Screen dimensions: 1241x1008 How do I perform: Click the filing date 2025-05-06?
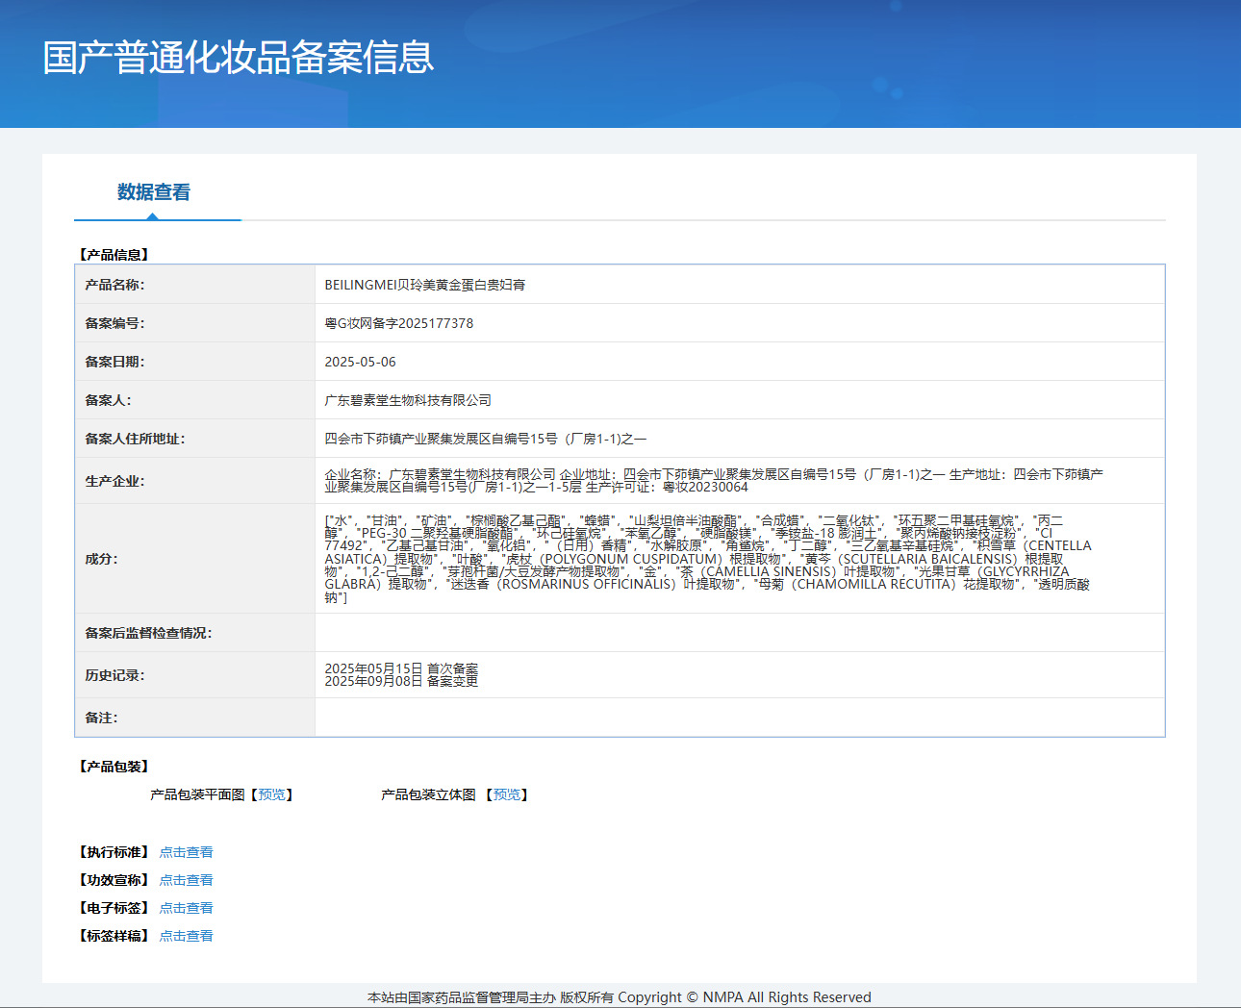360,362
